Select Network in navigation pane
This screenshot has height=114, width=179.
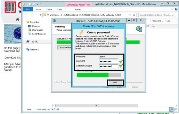coord(34,49)
